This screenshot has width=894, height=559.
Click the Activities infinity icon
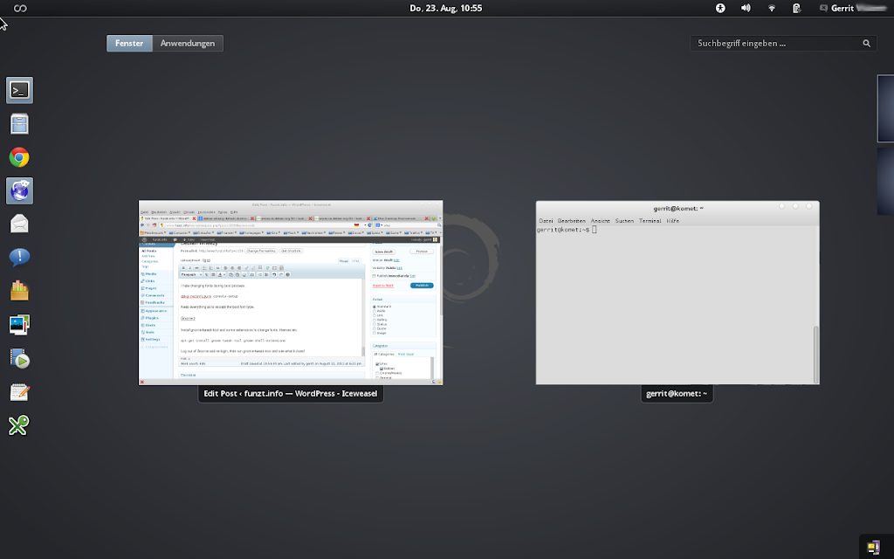[19, 8]
